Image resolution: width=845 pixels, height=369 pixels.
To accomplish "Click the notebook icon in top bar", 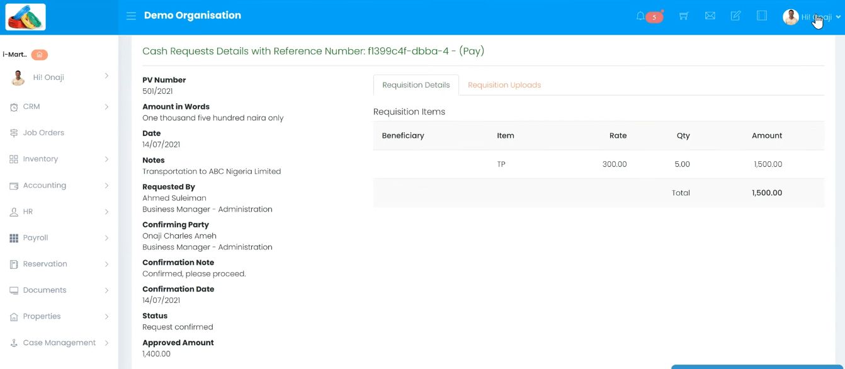I will click(x=762, y=16).
